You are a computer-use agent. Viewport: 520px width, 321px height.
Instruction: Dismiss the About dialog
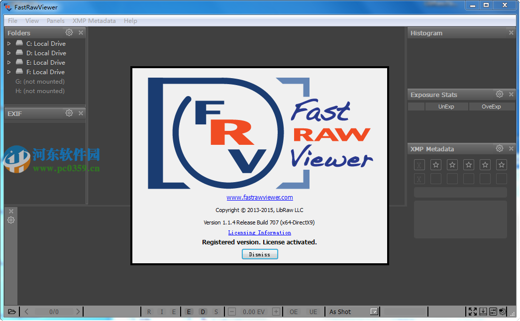(x=259, y=254)
